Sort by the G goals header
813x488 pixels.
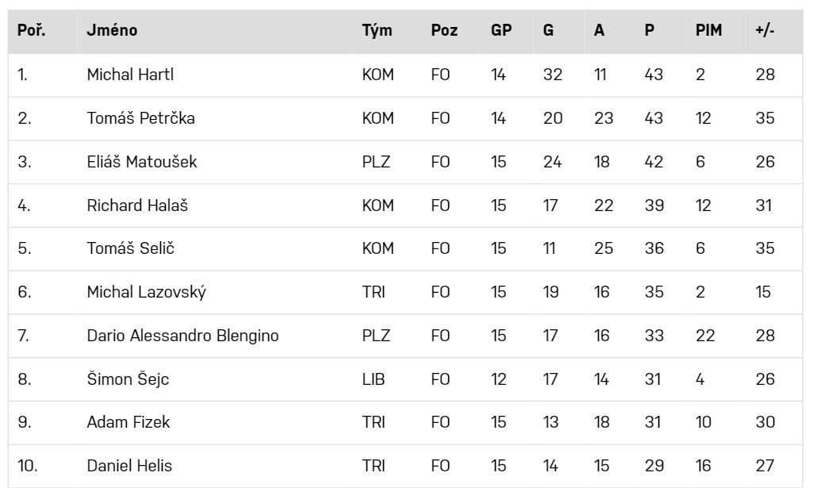(549, 31)
